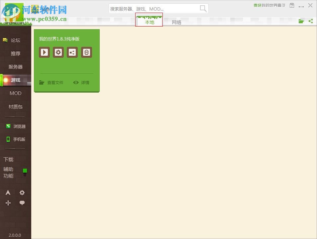Click the green share icon in the top corner

point(310,21)
